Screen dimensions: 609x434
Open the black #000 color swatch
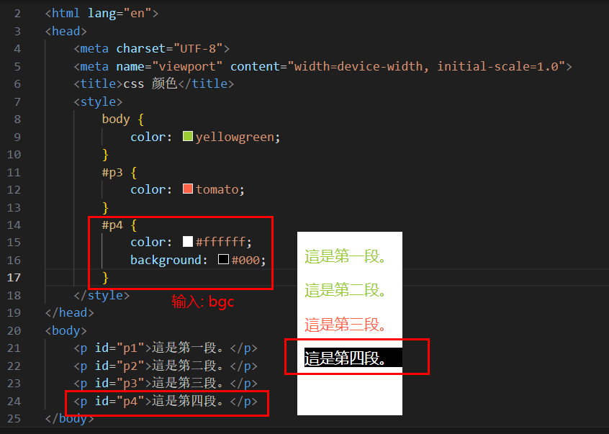pyautogui.click(x=223, y=260)
